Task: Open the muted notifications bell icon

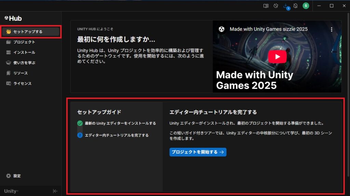Action: (x=296, y=6)
